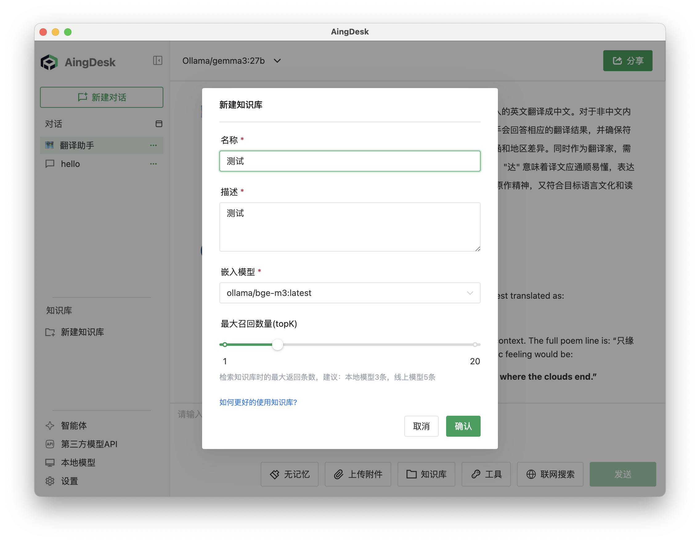Open 第三方模型API settings
Image resolution: width=700 pixels, height=542 pixels.
click(89, 444)
